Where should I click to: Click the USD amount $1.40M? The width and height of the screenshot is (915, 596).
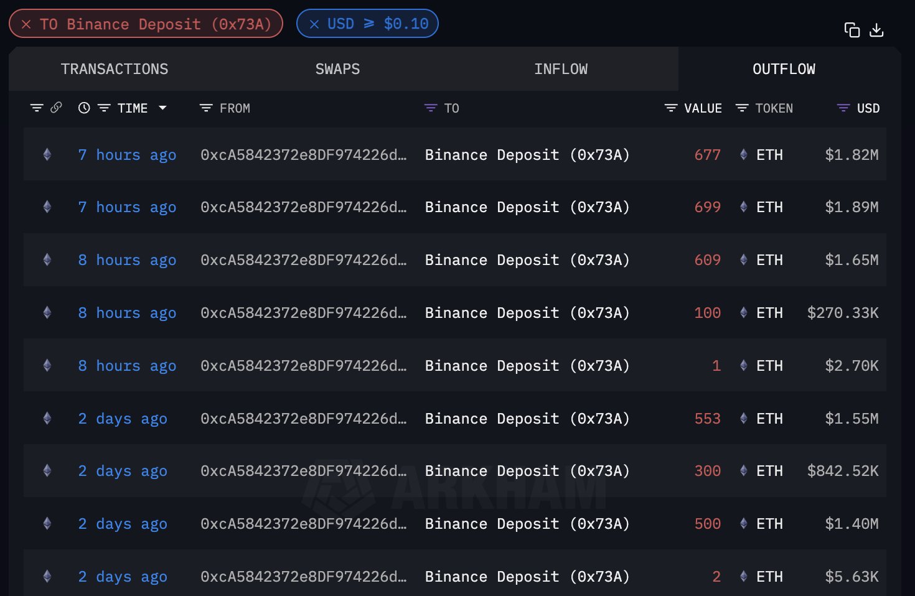click(x=852, y=524)
